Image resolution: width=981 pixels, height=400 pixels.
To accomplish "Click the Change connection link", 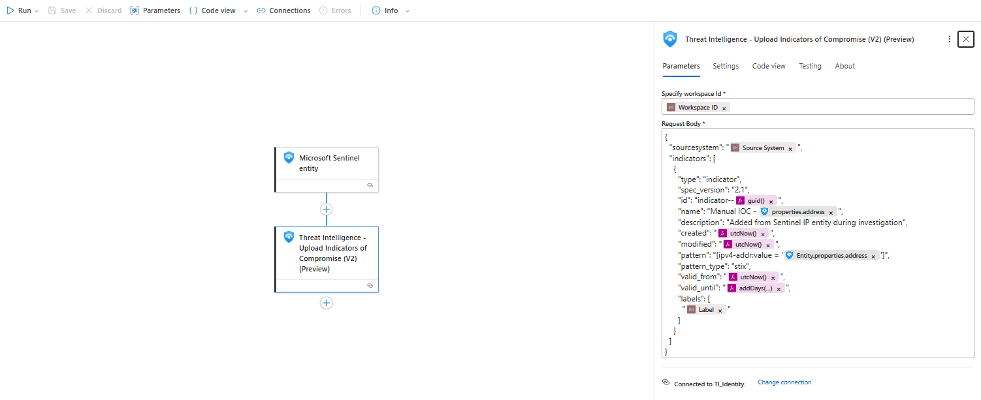I will pos(784,382).
